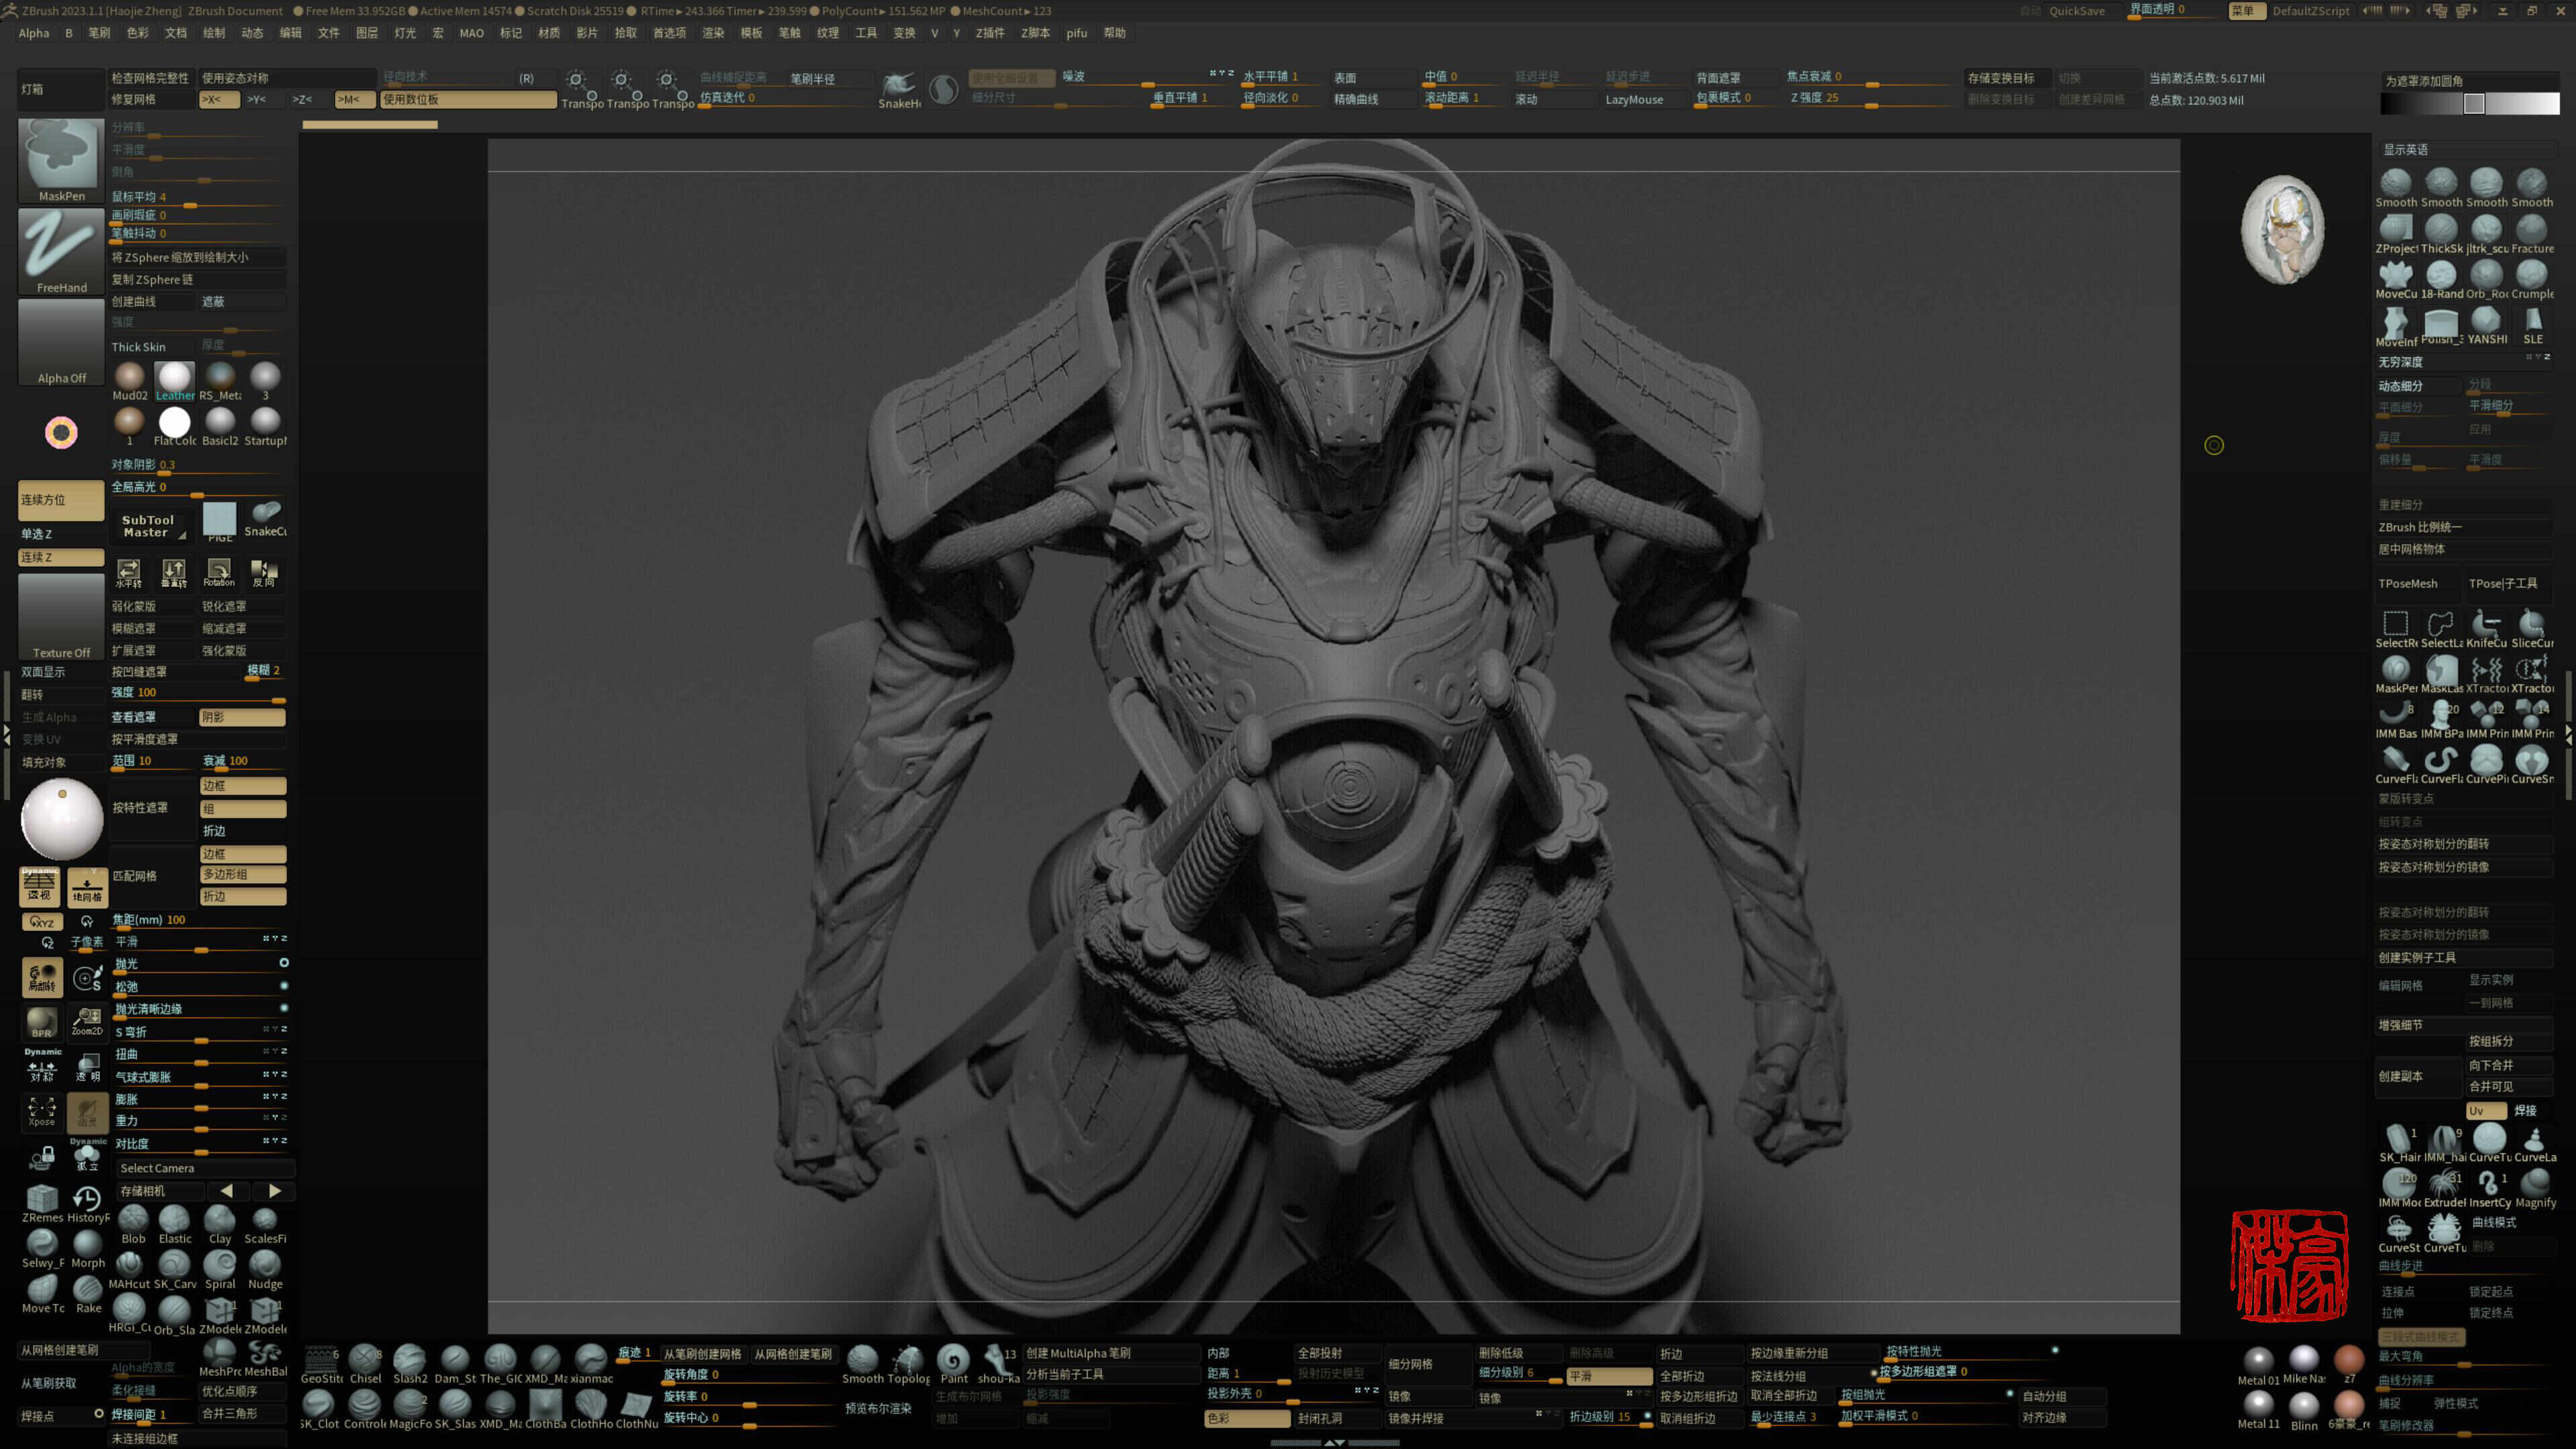
Task: Expand the FreeHand stroke picker
Action: [61, 250]
